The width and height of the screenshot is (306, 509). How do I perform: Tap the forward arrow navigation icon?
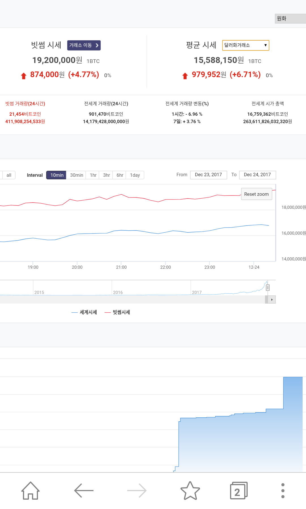tap(137, 491)
